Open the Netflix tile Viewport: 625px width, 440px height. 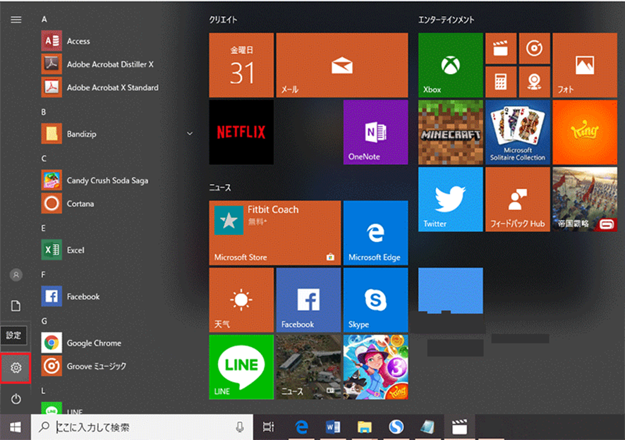point(241,132)
